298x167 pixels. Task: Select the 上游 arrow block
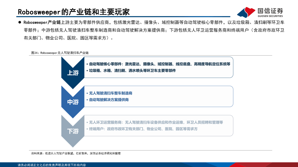(x=73, y=73)
